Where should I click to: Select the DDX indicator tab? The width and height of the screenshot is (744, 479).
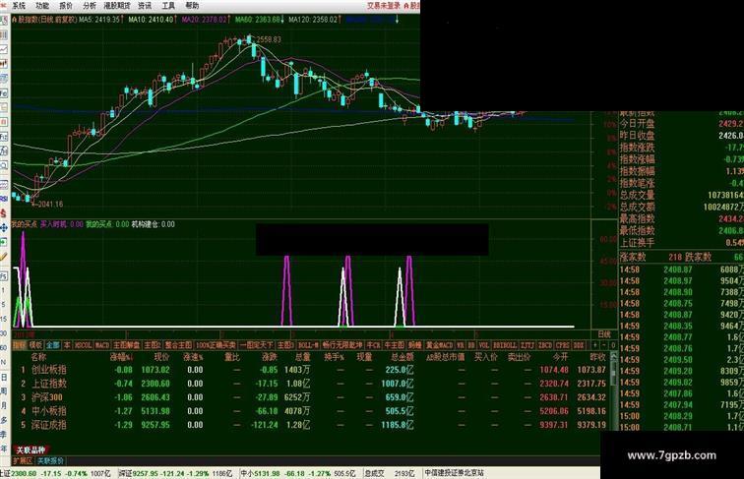click(579, 345)
